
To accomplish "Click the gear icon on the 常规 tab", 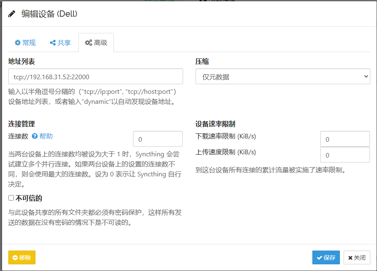I will tap(18, 43).
